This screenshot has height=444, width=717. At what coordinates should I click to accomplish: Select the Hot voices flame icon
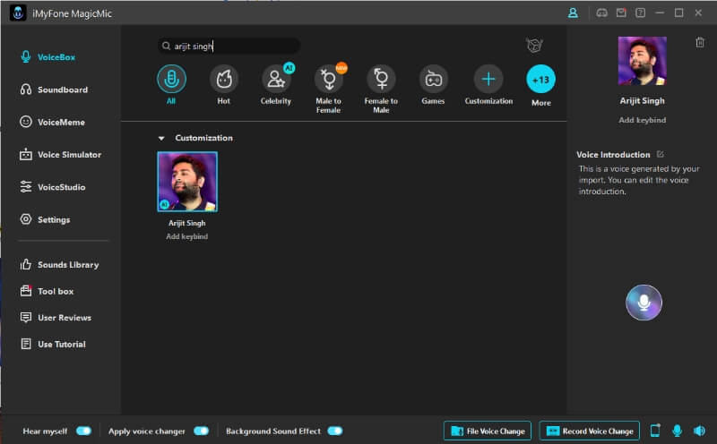click(x=223, y=79)
